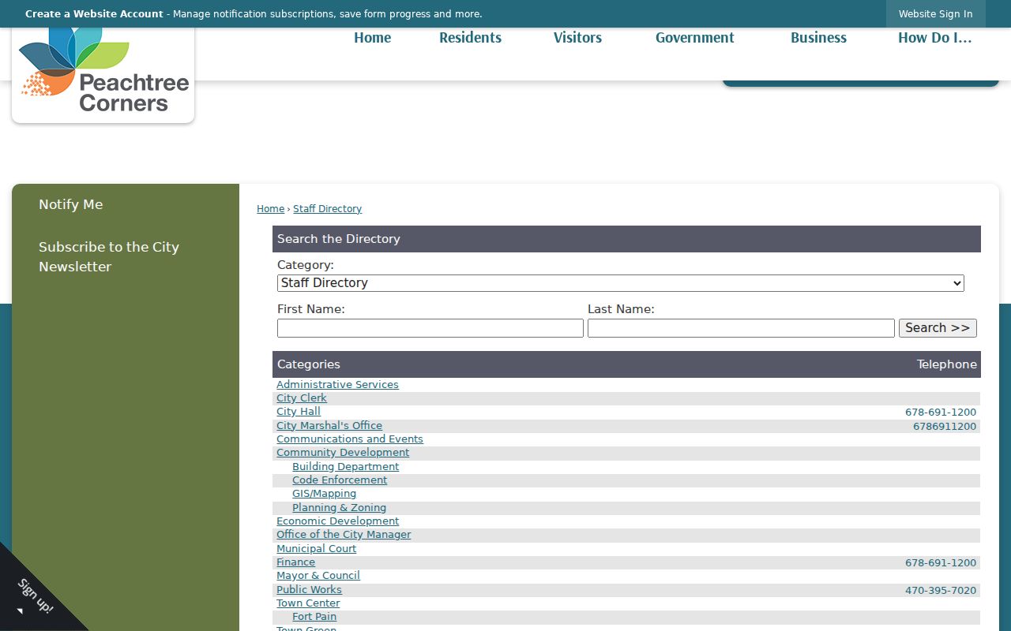Open the Economic Development category
Image resolution: width=1011 pixels, height=631 pixels.
(337, 521)
